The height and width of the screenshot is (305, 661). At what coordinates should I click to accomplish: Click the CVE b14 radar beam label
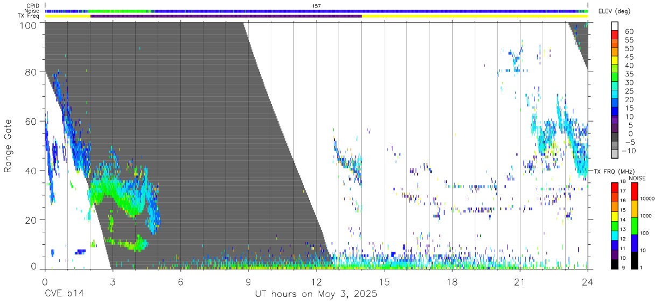(64, 294)
